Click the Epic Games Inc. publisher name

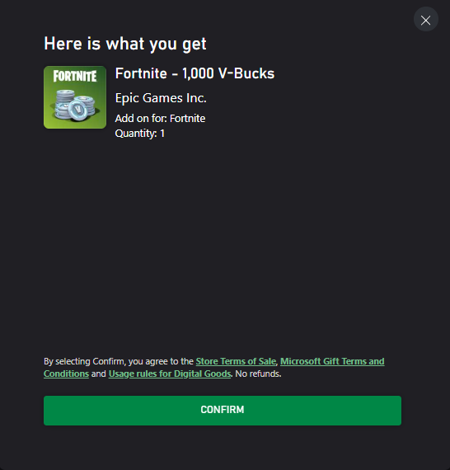point(161,98)
